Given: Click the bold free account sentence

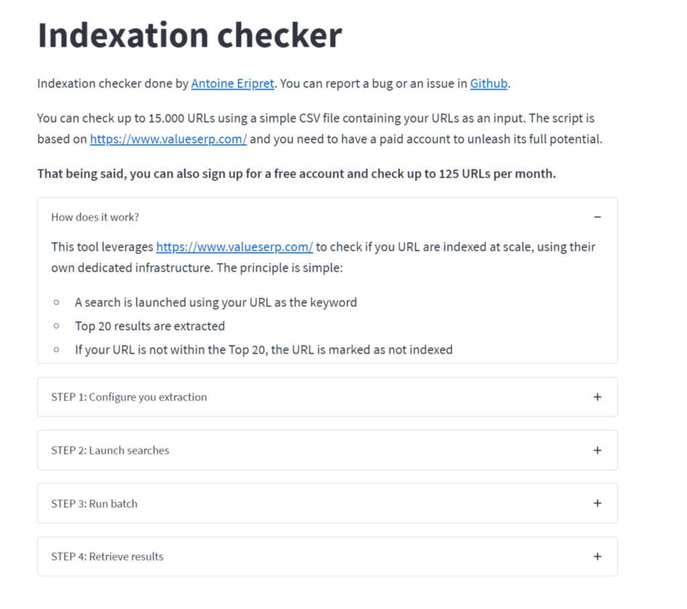Looking at the screenshot, I should pyautogui.click(x=297, y=174).
